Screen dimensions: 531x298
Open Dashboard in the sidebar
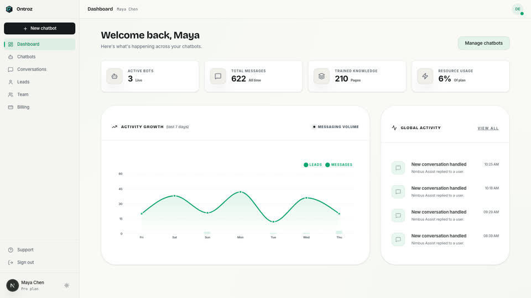tap(40, 44)
